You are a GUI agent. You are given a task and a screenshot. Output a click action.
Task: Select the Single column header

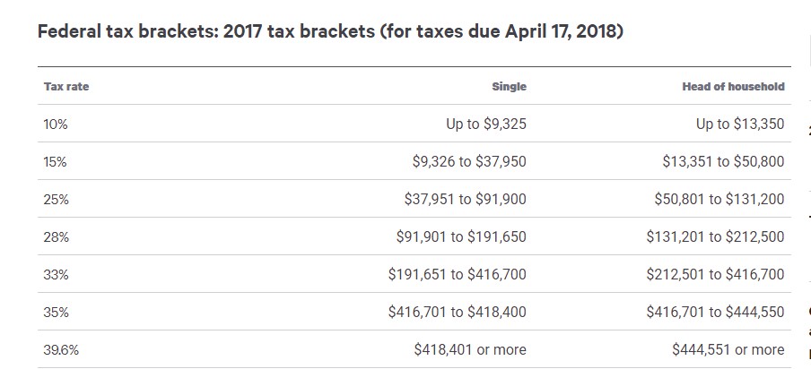point(509,87)
